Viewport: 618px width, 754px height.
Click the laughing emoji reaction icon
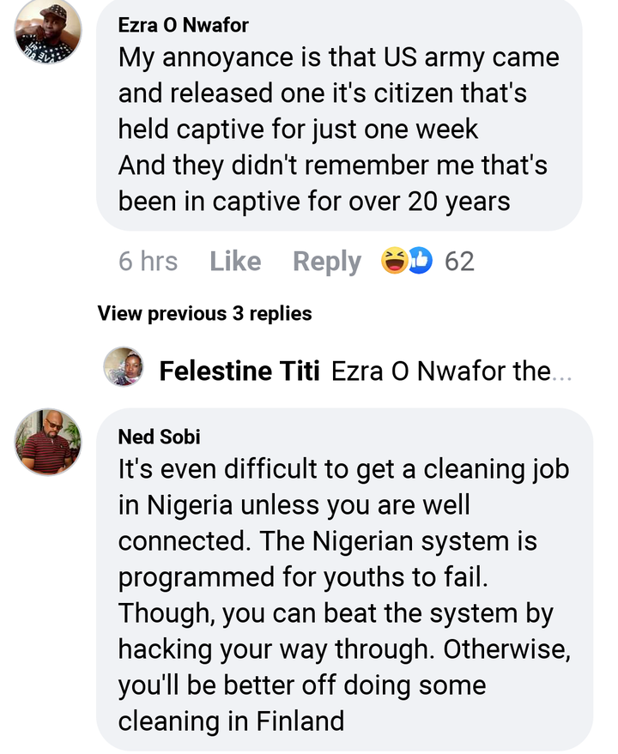click(396, 261)
